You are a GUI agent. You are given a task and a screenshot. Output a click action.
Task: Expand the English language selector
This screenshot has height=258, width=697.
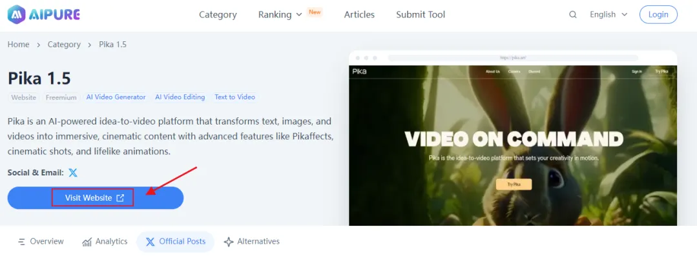(x=608, y=14)
